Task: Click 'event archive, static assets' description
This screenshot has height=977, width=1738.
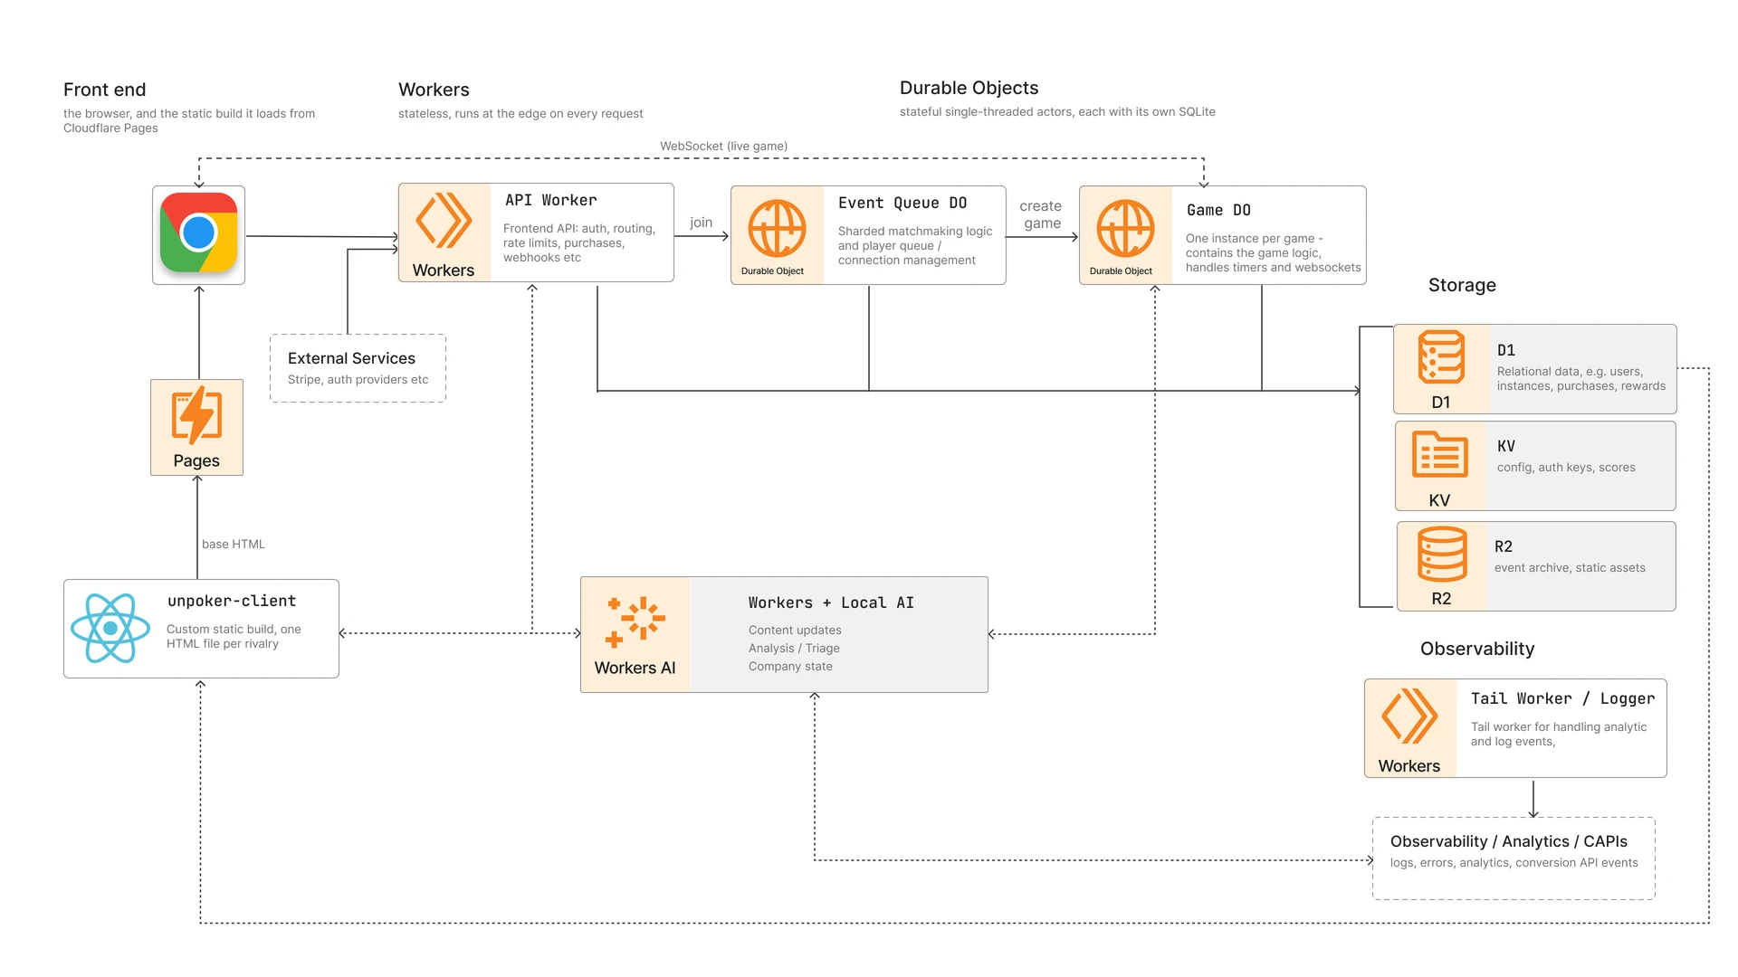Action: [1570, 567]
